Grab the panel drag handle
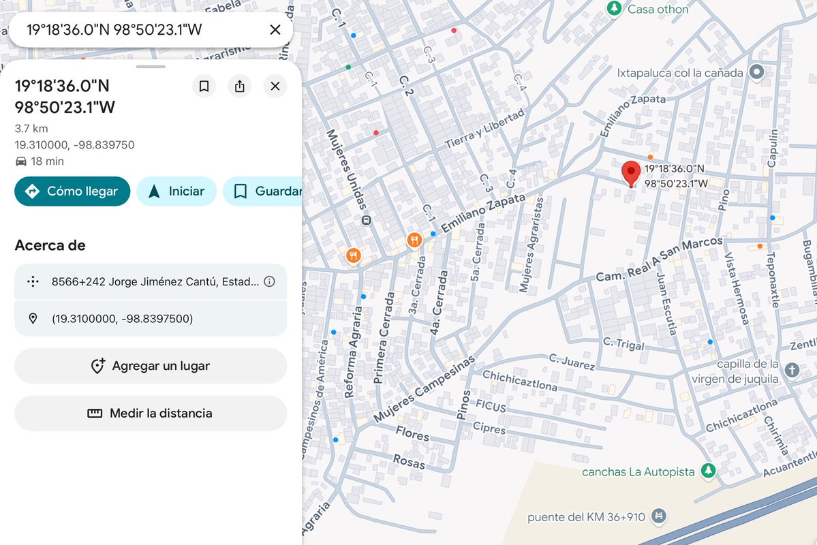 [x=151, y=67]
